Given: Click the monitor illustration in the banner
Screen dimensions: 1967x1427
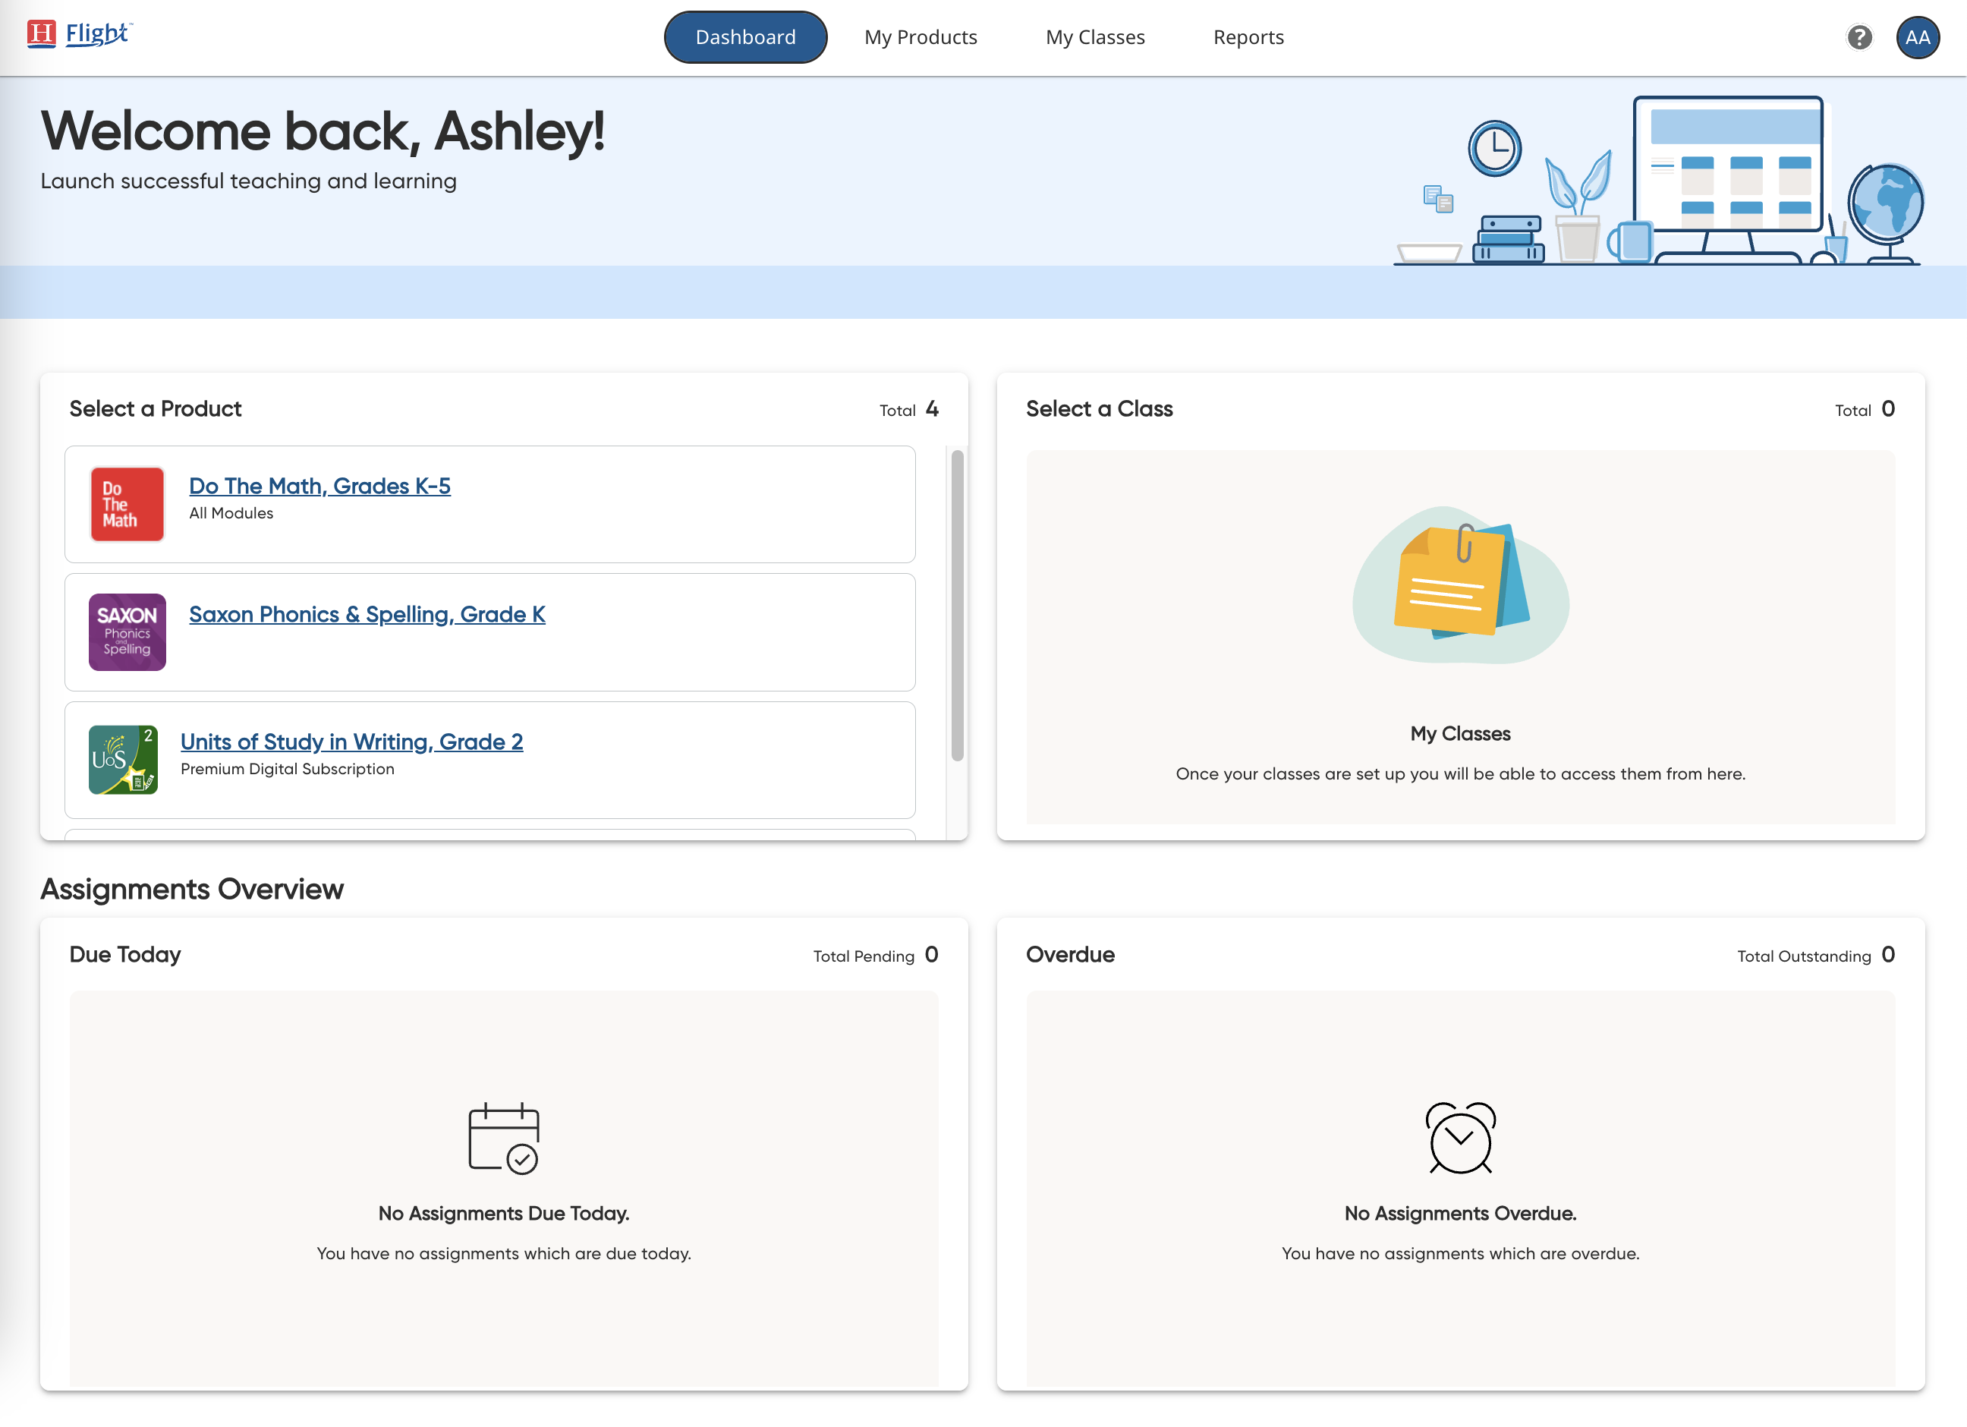Looking at the screenshot, I should 1728,165.
